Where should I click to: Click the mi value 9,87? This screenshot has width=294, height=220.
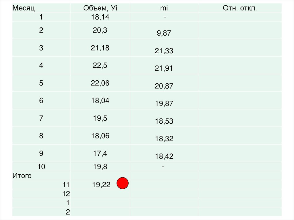pyautogui.click(x=164, y=34)
